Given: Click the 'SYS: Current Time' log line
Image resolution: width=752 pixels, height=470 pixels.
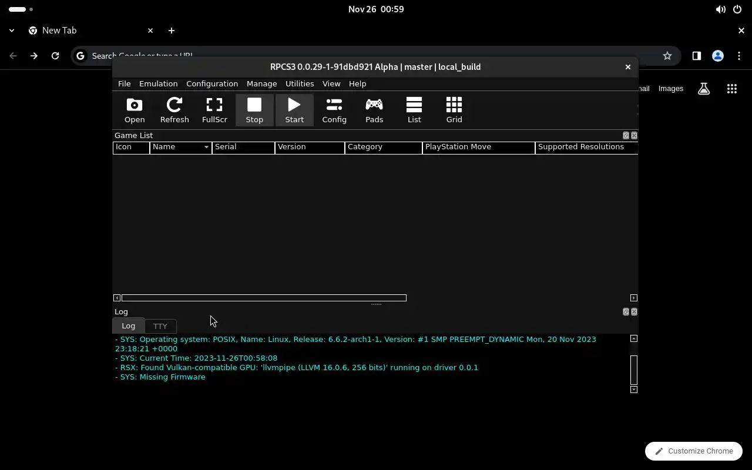Looking at the screenshot, I should click(196, 358).
